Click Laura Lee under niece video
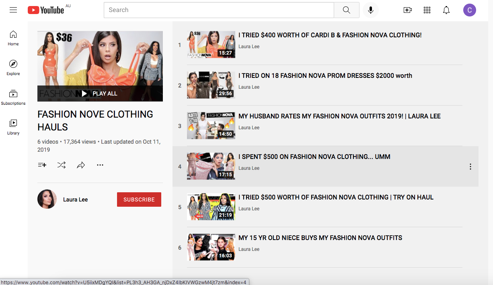This screenshot has width=493, height=285. [x=249, y=249]
